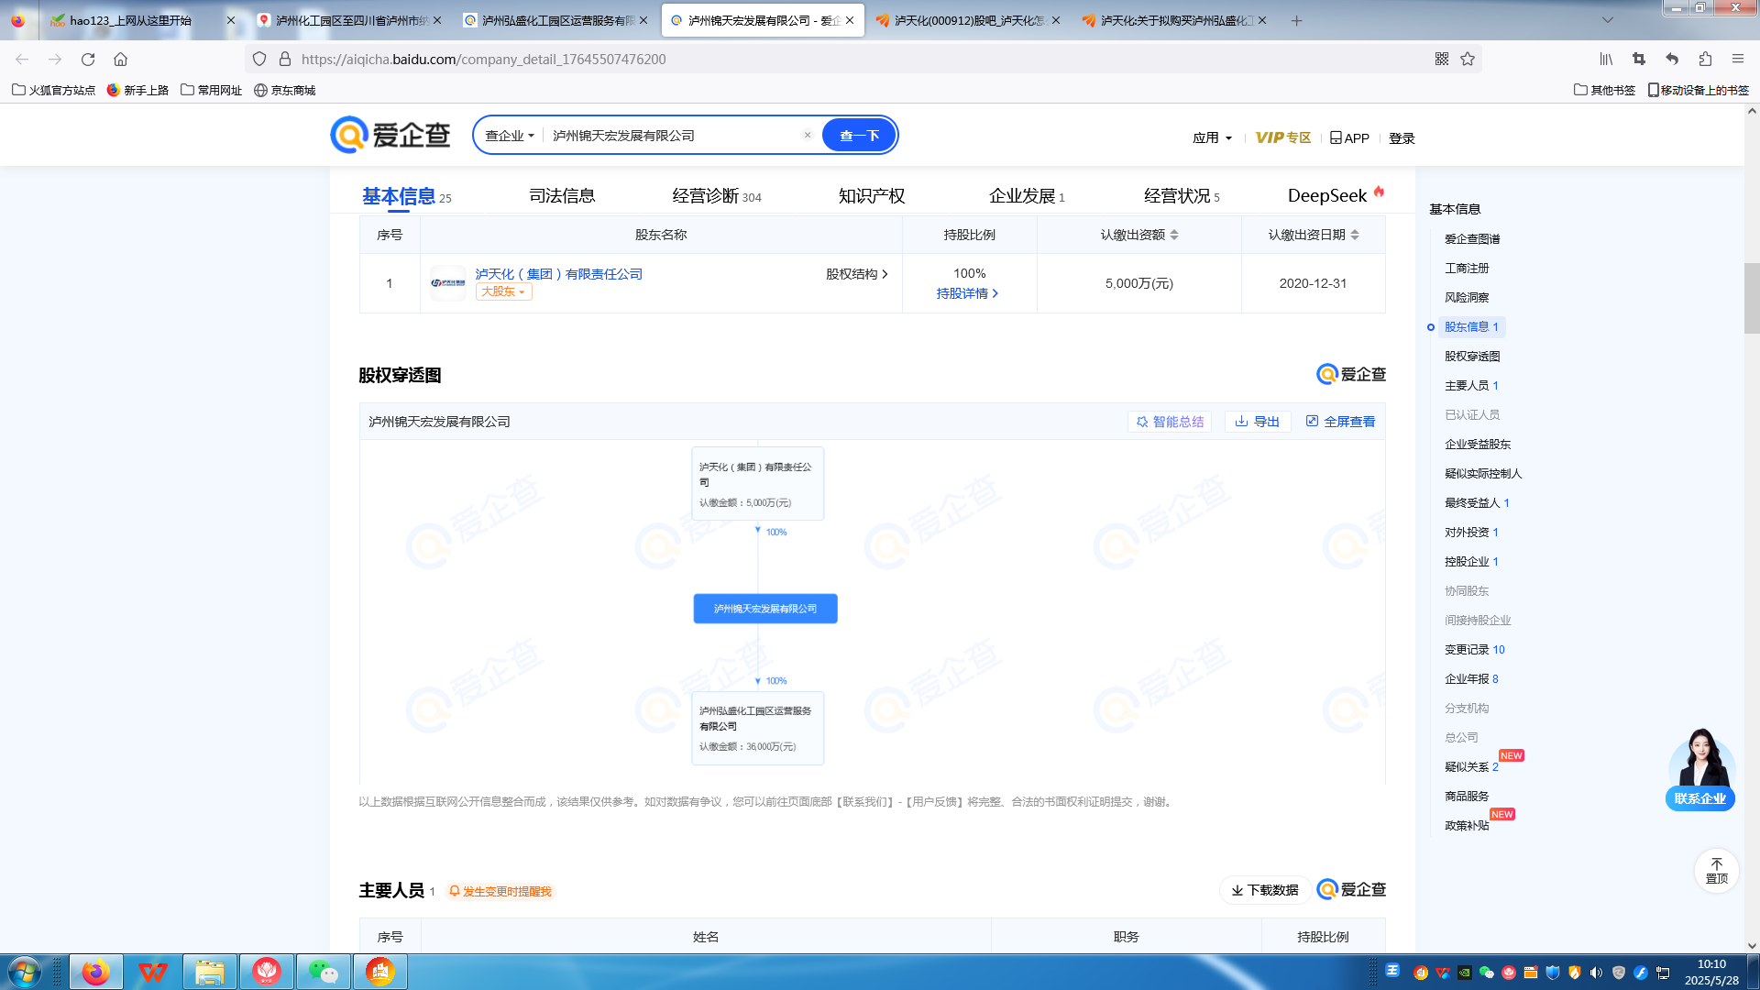Jump to 最终受益人 in sidebar
The image size is (1760, 990).
pos(1477,503)
